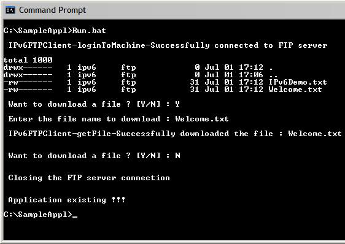345x244 pixels.
Task: Select the IPv6Demo.txt file entry
Action: [x=165, y=82]
